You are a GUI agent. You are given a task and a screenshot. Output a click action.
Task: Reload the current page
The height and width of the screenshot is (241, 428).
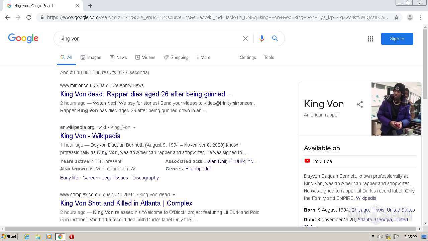click(x=29, y=17)
